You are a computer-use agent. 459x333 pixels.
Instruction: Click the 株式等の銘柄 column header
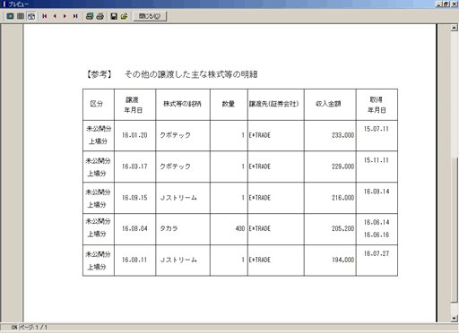click(182, 104)
